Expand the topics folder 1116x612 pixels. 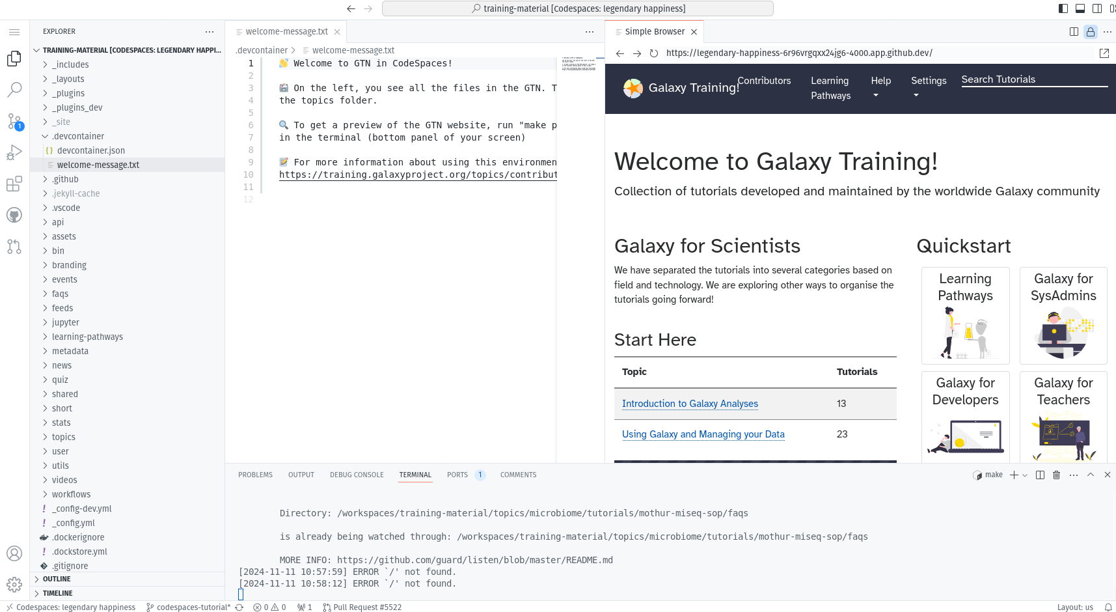click(64, 437)
